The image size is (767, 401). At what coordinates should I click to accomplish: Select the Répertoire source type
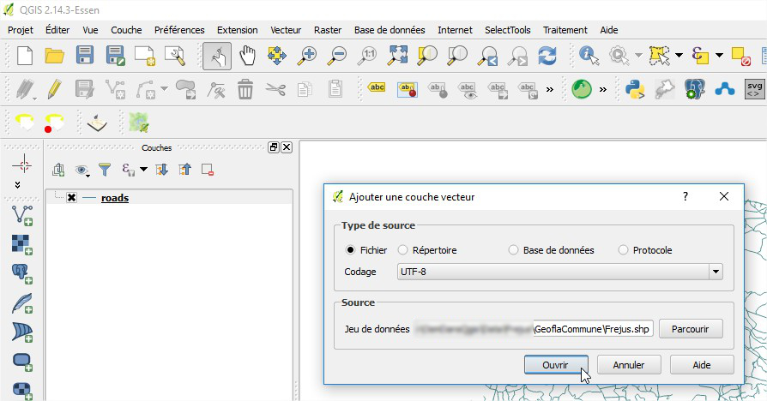coord(402,250)
